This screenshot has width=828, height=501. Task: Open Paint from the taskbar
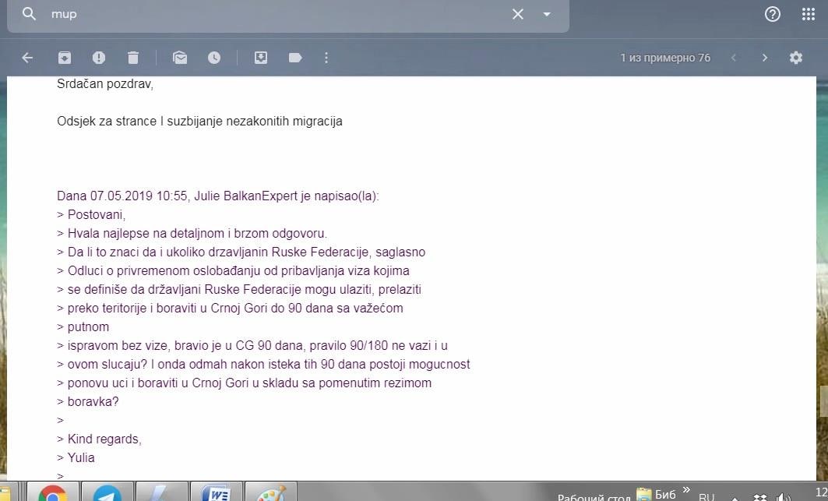click(271, 492)
